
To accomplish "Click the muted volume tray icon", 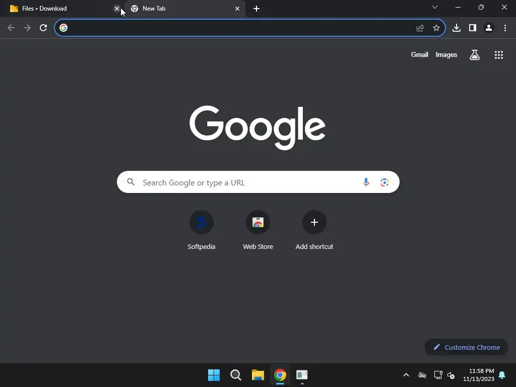I will coord(451,375).
